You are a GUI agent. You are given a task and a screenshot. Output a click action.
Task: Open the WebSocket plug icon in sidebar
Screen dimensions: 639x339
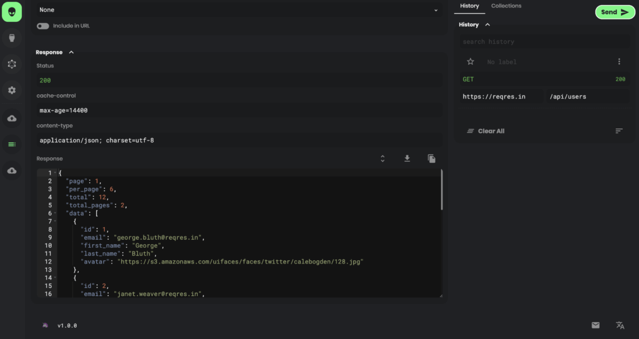pos(12,38)
